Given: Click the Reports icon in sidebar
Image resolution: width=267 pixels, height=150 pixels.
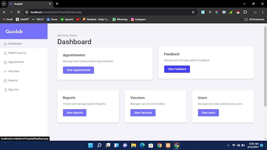Looking at the screenshot, I should [x=5, y=80].
